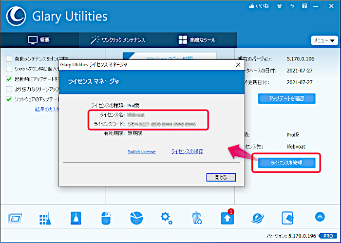
Task: Click the 結果のカス link on left panel
Action: click(47, 110)
